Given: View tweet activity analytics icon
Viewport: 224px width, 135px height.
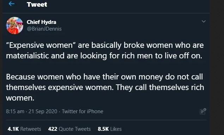Looking at the screenshot, I should pos(203,111).
